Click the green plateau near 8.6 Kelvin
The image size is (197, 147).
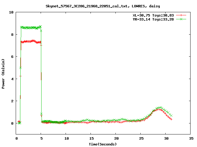[x=31, y=28]
